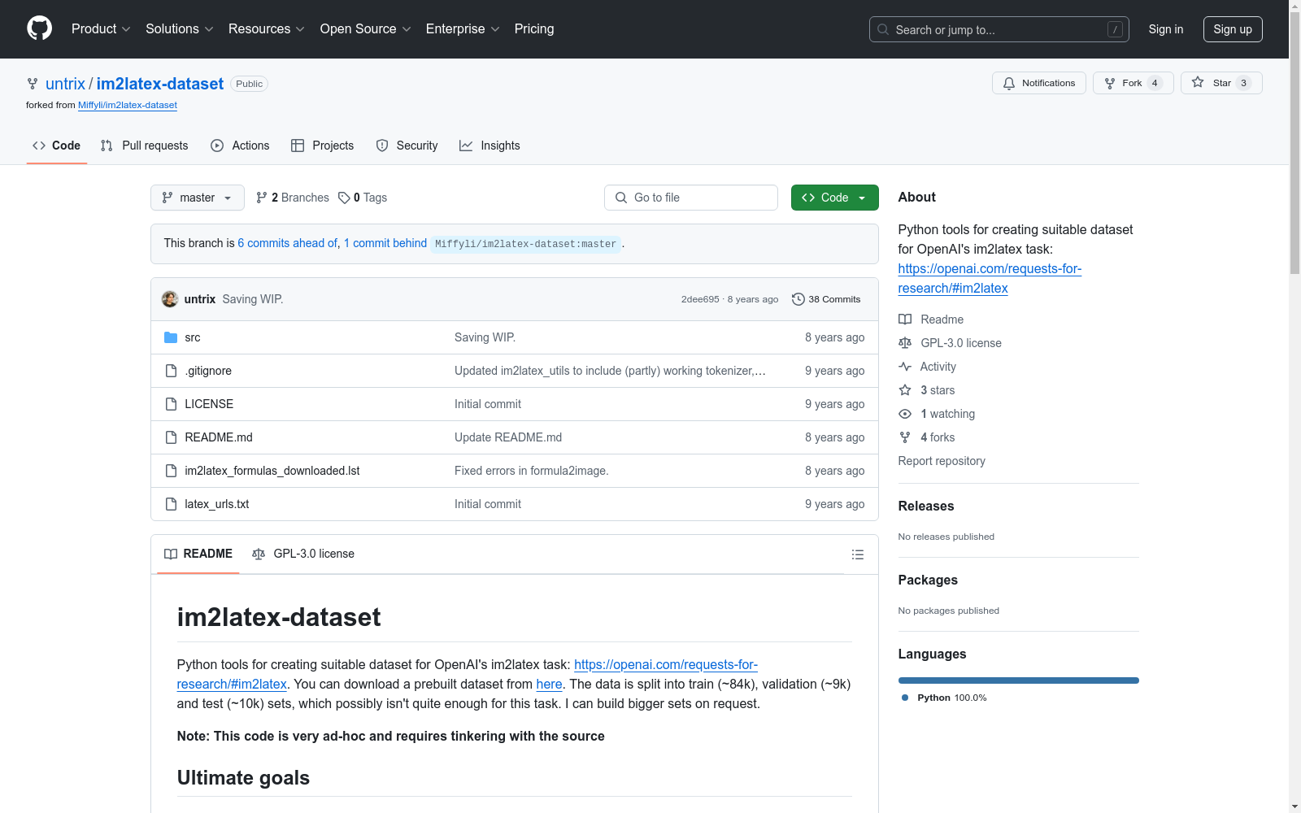Click the Fork repository icon

[x=1110, y=83]
